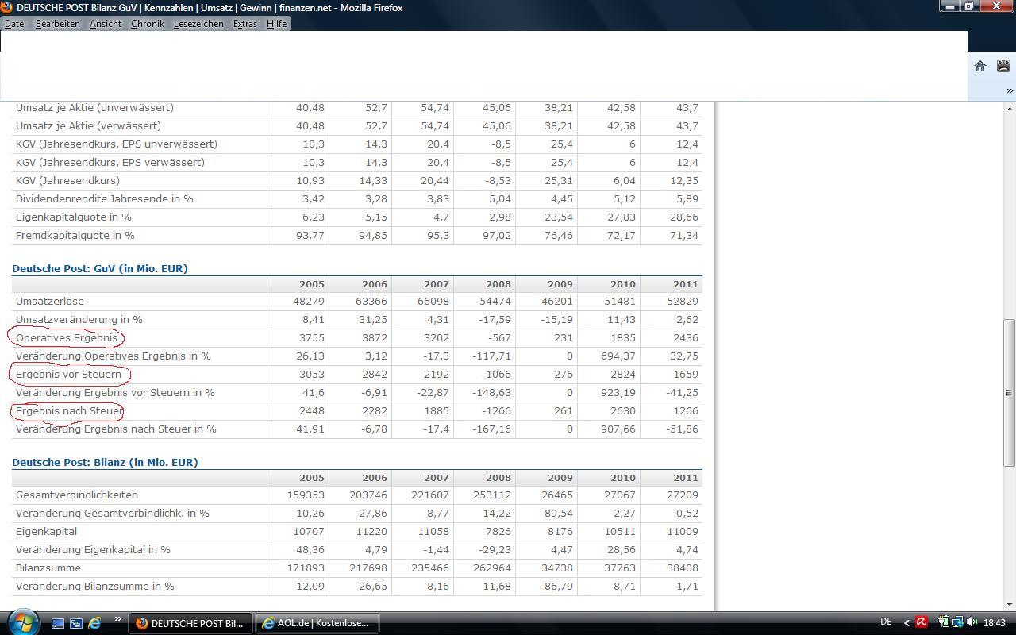Open the Hilfe menu
1016x635 pixels.
coord(276,24)
